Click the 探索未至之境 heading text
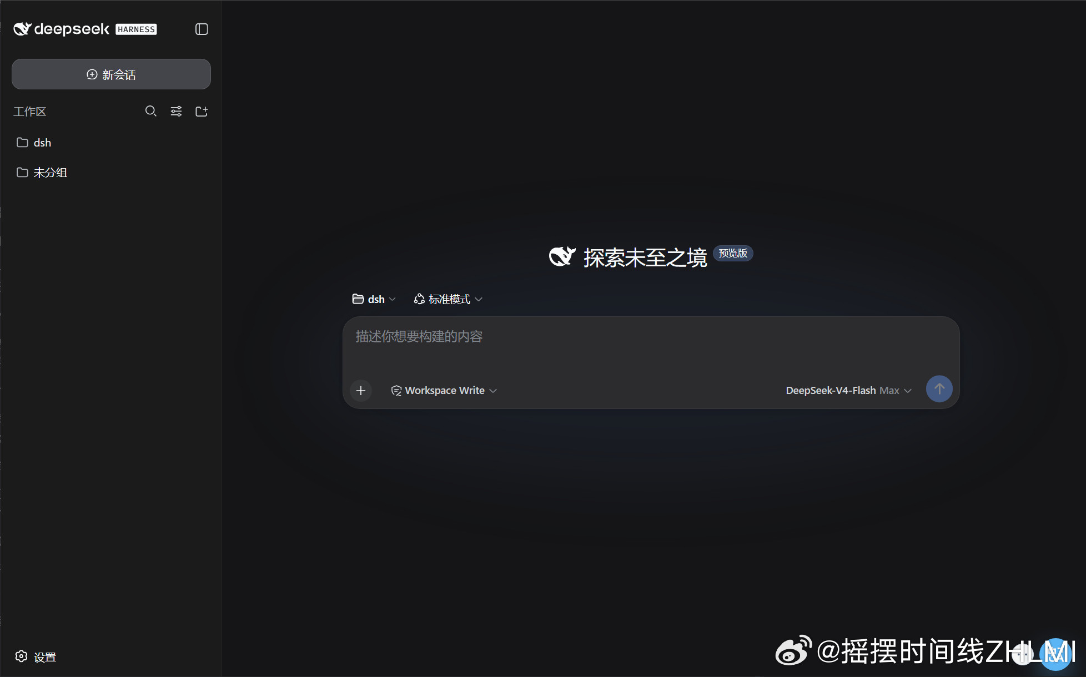Image resolution: width=1086 pixels, height=677 pixels. click(645, 258)
